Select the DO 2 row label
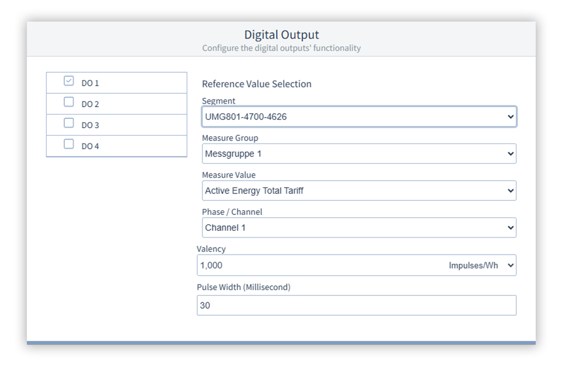 [x=90, y=104]
